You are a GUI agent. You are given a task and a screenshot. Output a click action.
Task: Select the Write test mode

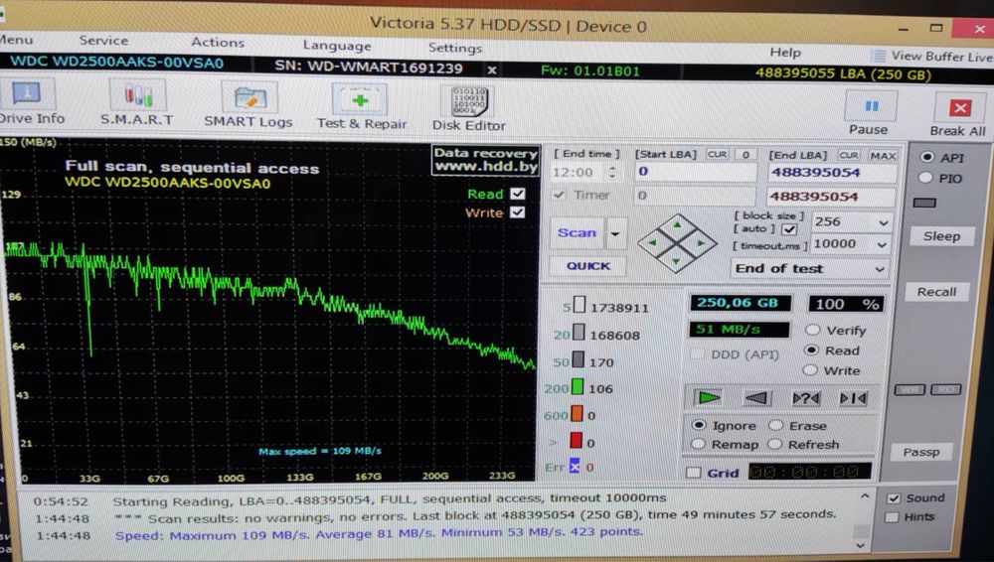(809, 370)
